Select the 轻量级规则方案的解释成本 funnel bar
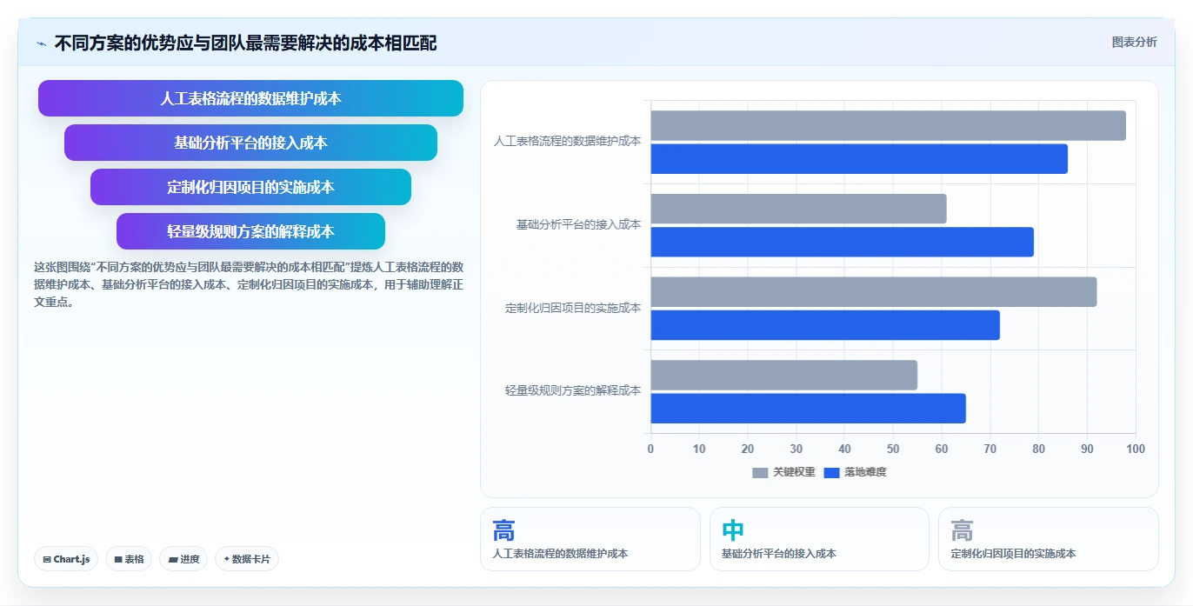Screen dimensions: 1193x606 [250, 231]
